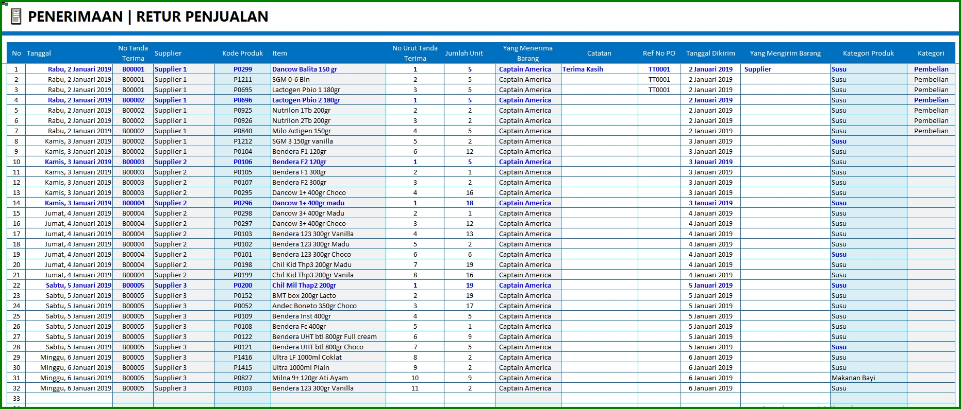Select the Jumlah Unit value 18 for Dancow 1+ madu
961x409 pixels.
pyautogui.click(x=470, y=203)
